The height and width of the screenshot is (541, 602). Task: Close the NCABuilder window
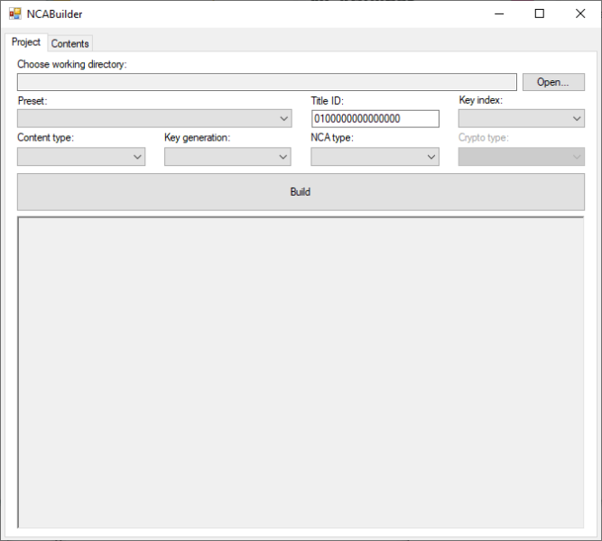point(580,14)
